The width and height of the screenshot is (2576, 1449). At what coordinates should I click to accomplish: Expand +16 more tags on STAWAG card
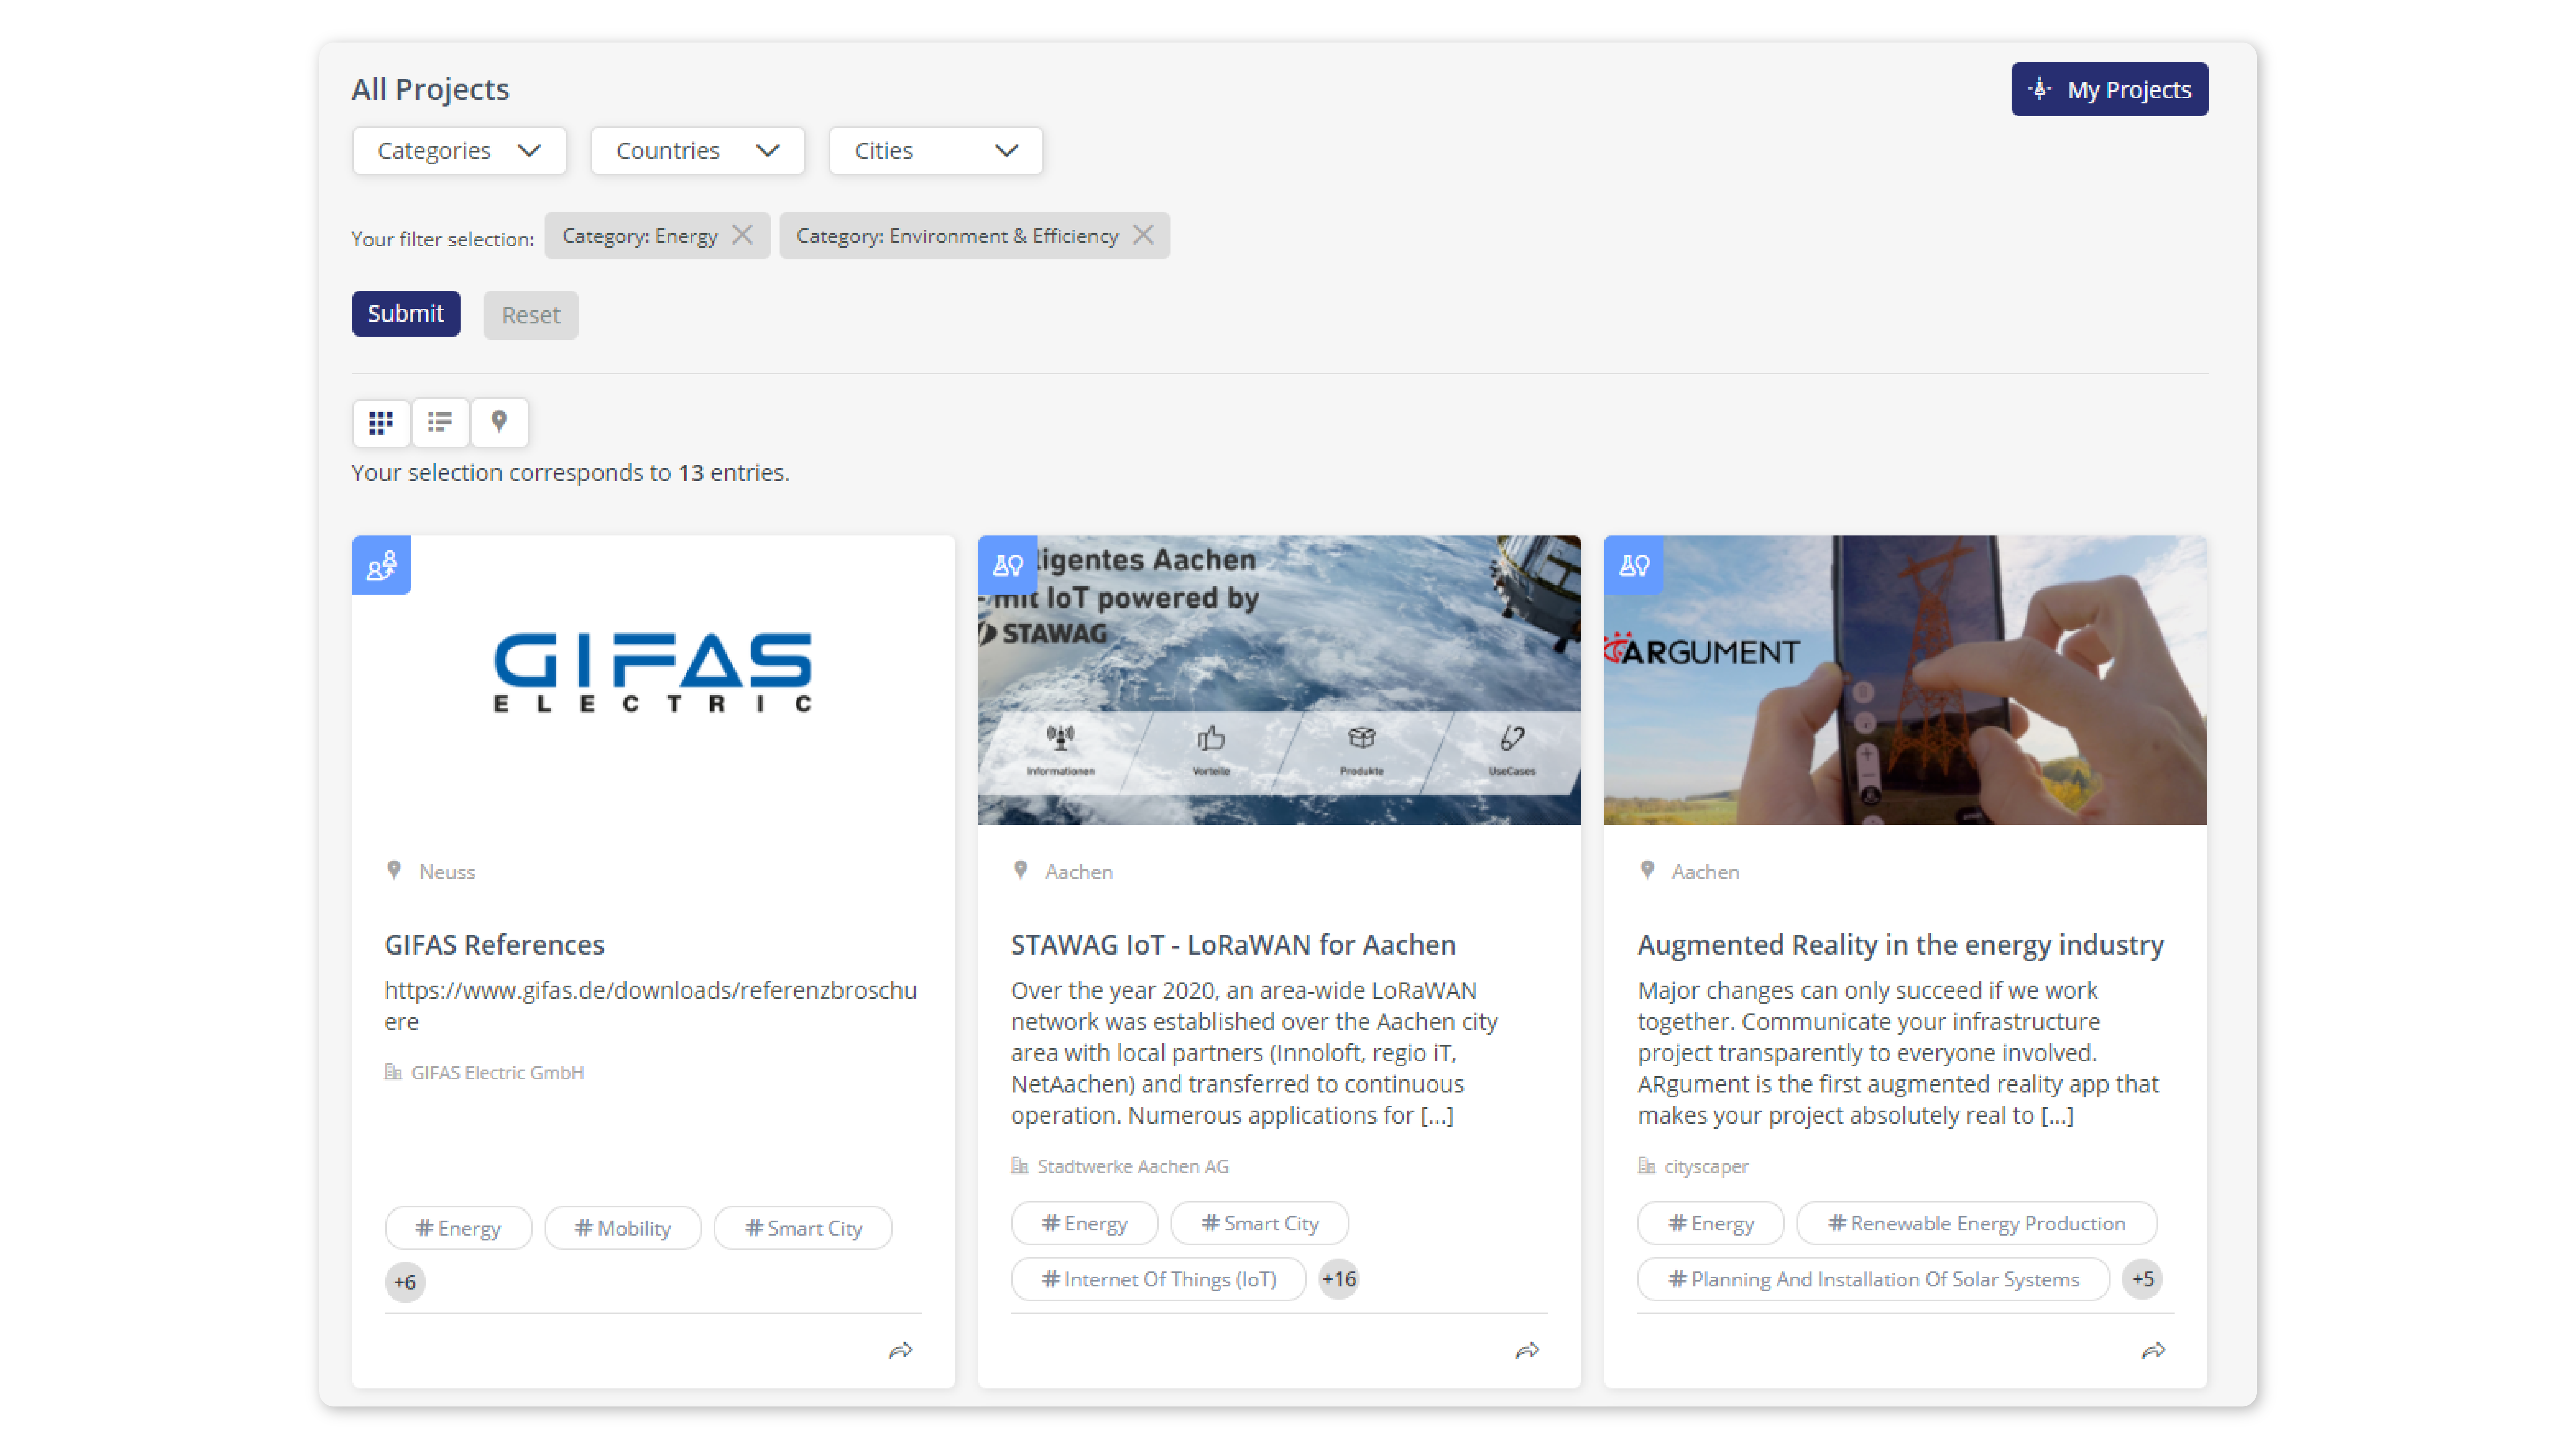click(x=1339, y=1279)
